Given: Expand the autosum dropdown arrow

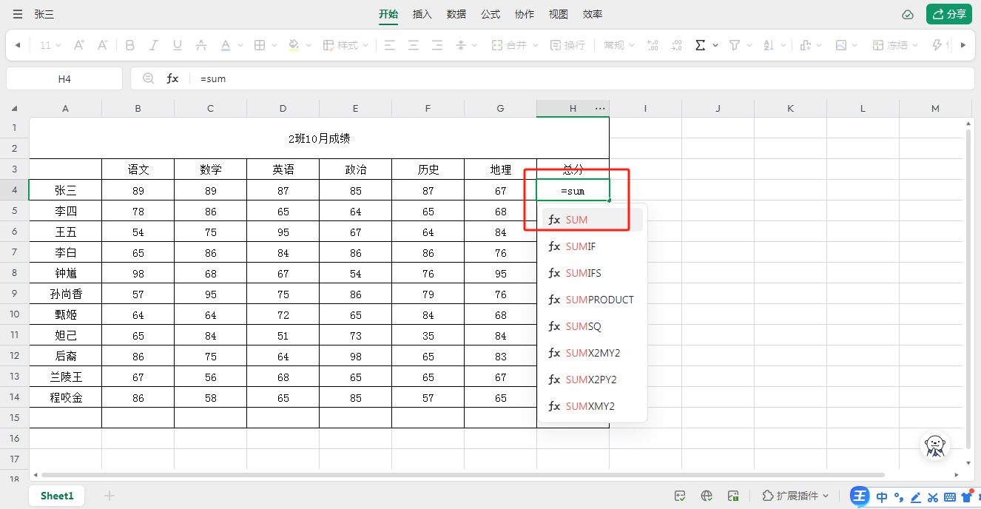Looking at the screenshot, I should click(715, 45).
